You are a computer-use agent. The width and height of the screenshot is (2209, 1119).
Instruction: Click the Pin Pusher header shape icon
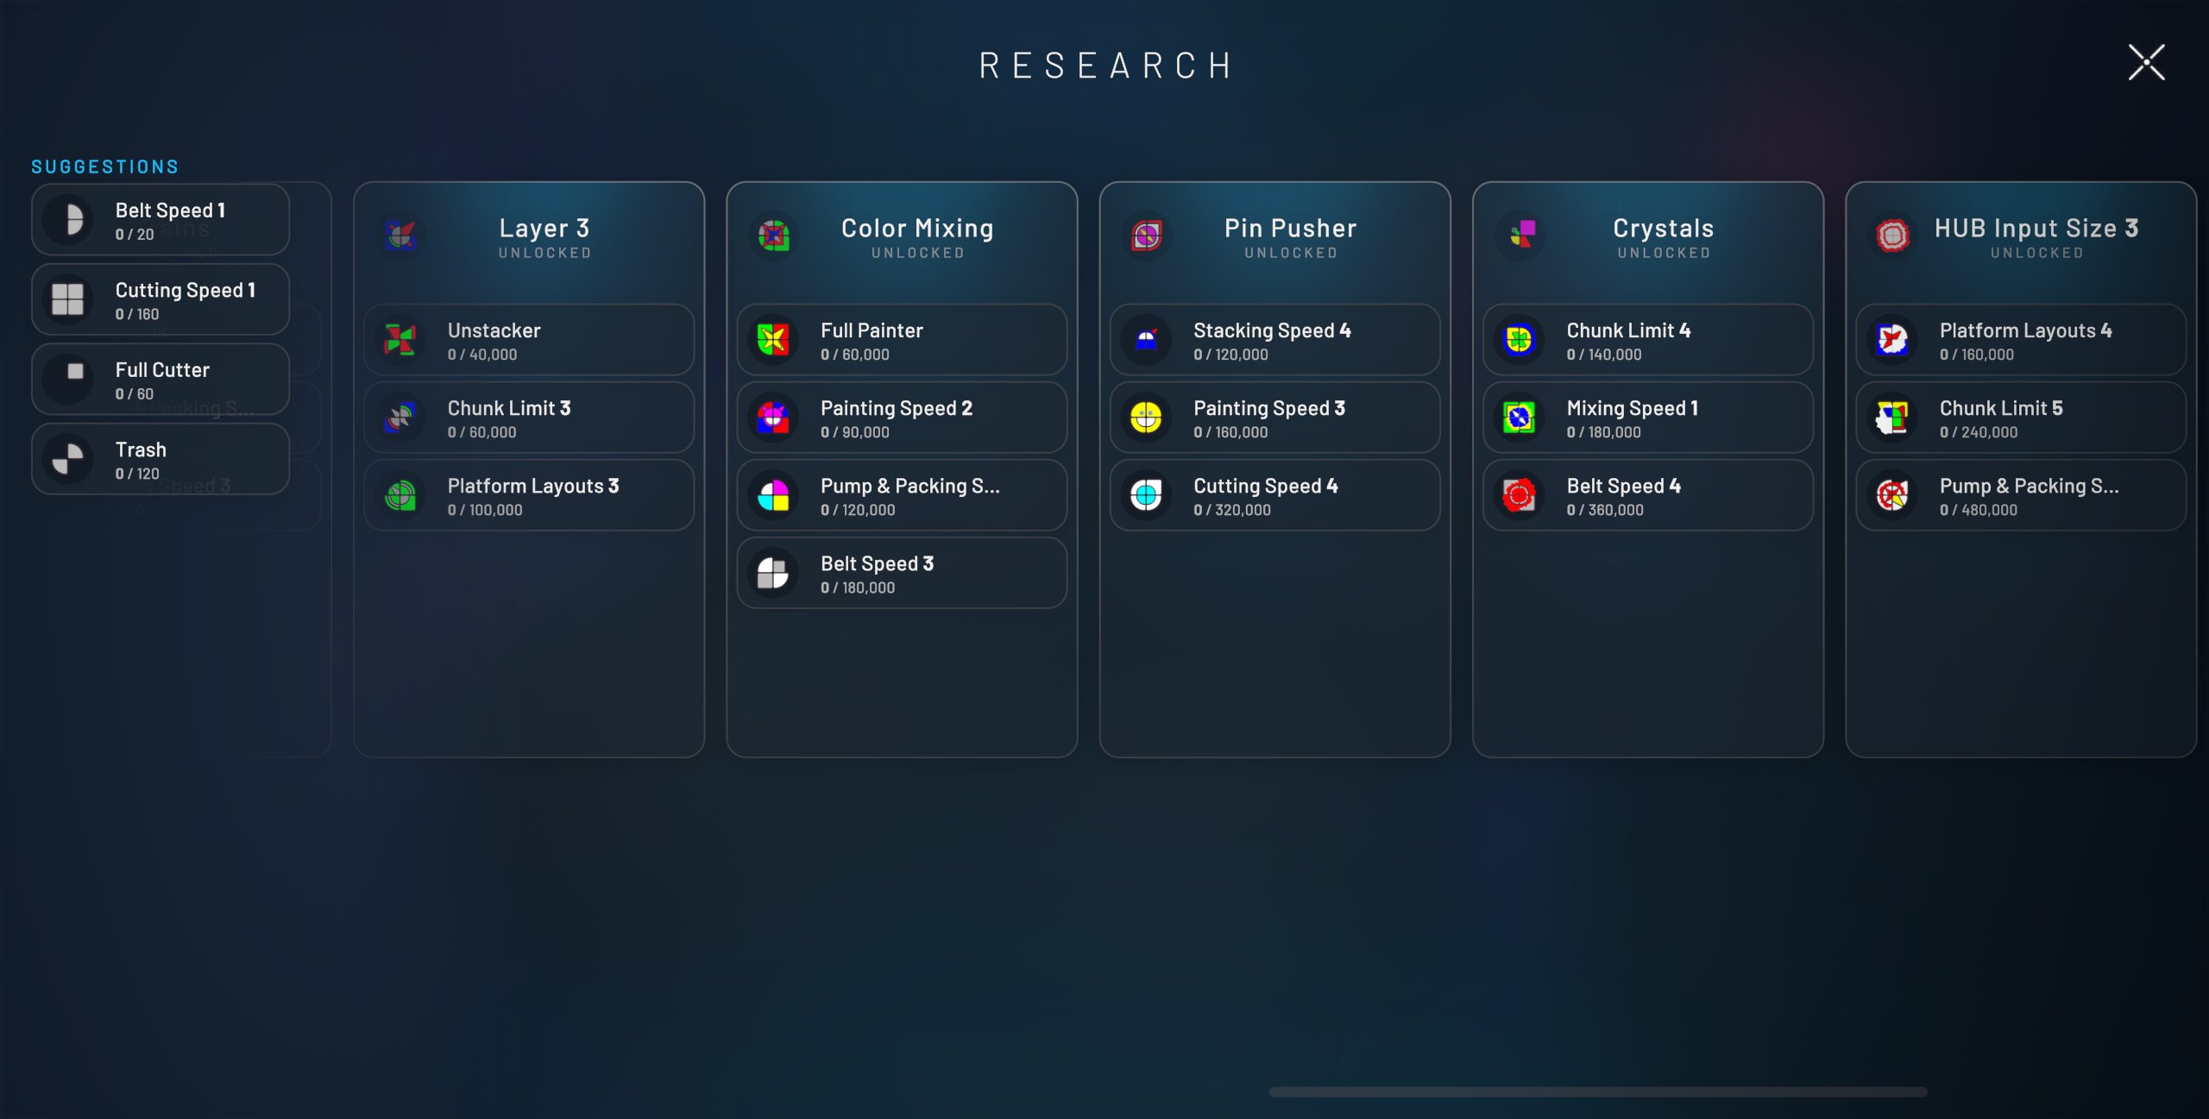tap(1147, 235)
